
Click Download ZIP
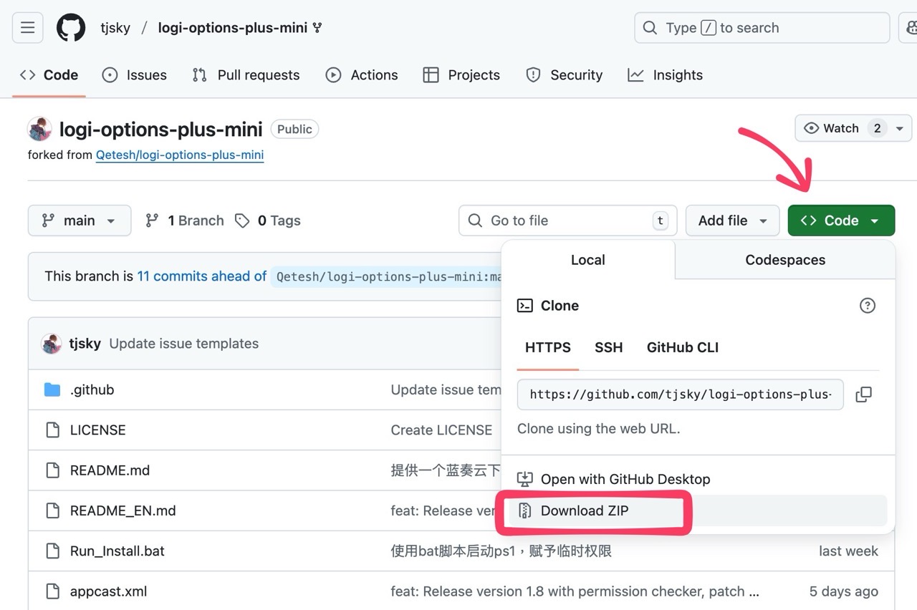click(x=584, y=510)
